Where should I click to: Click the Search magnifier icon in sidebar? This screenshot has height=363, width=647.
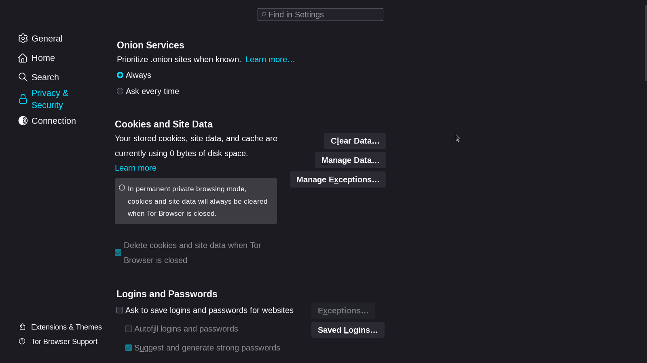pos(23,77)
